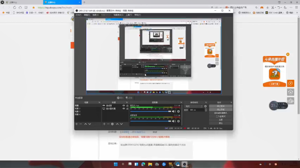This screenshot has width=300, height=168.
Task: Pop out the Scene Transitions dock panel
Action: tap(206, 102)
